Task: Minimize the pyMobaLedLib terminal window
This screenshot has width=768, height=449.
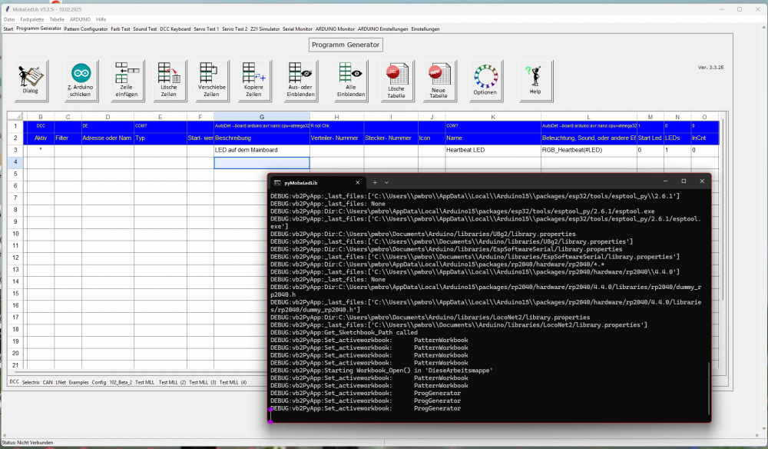Action: click(x=665, y=181)
